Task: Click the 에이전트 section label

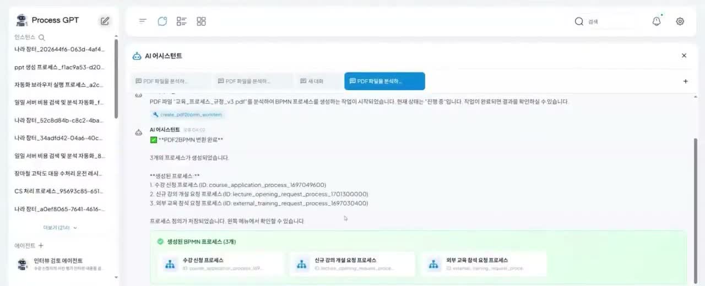Action: pyautogui.click(x=25, y=245)
